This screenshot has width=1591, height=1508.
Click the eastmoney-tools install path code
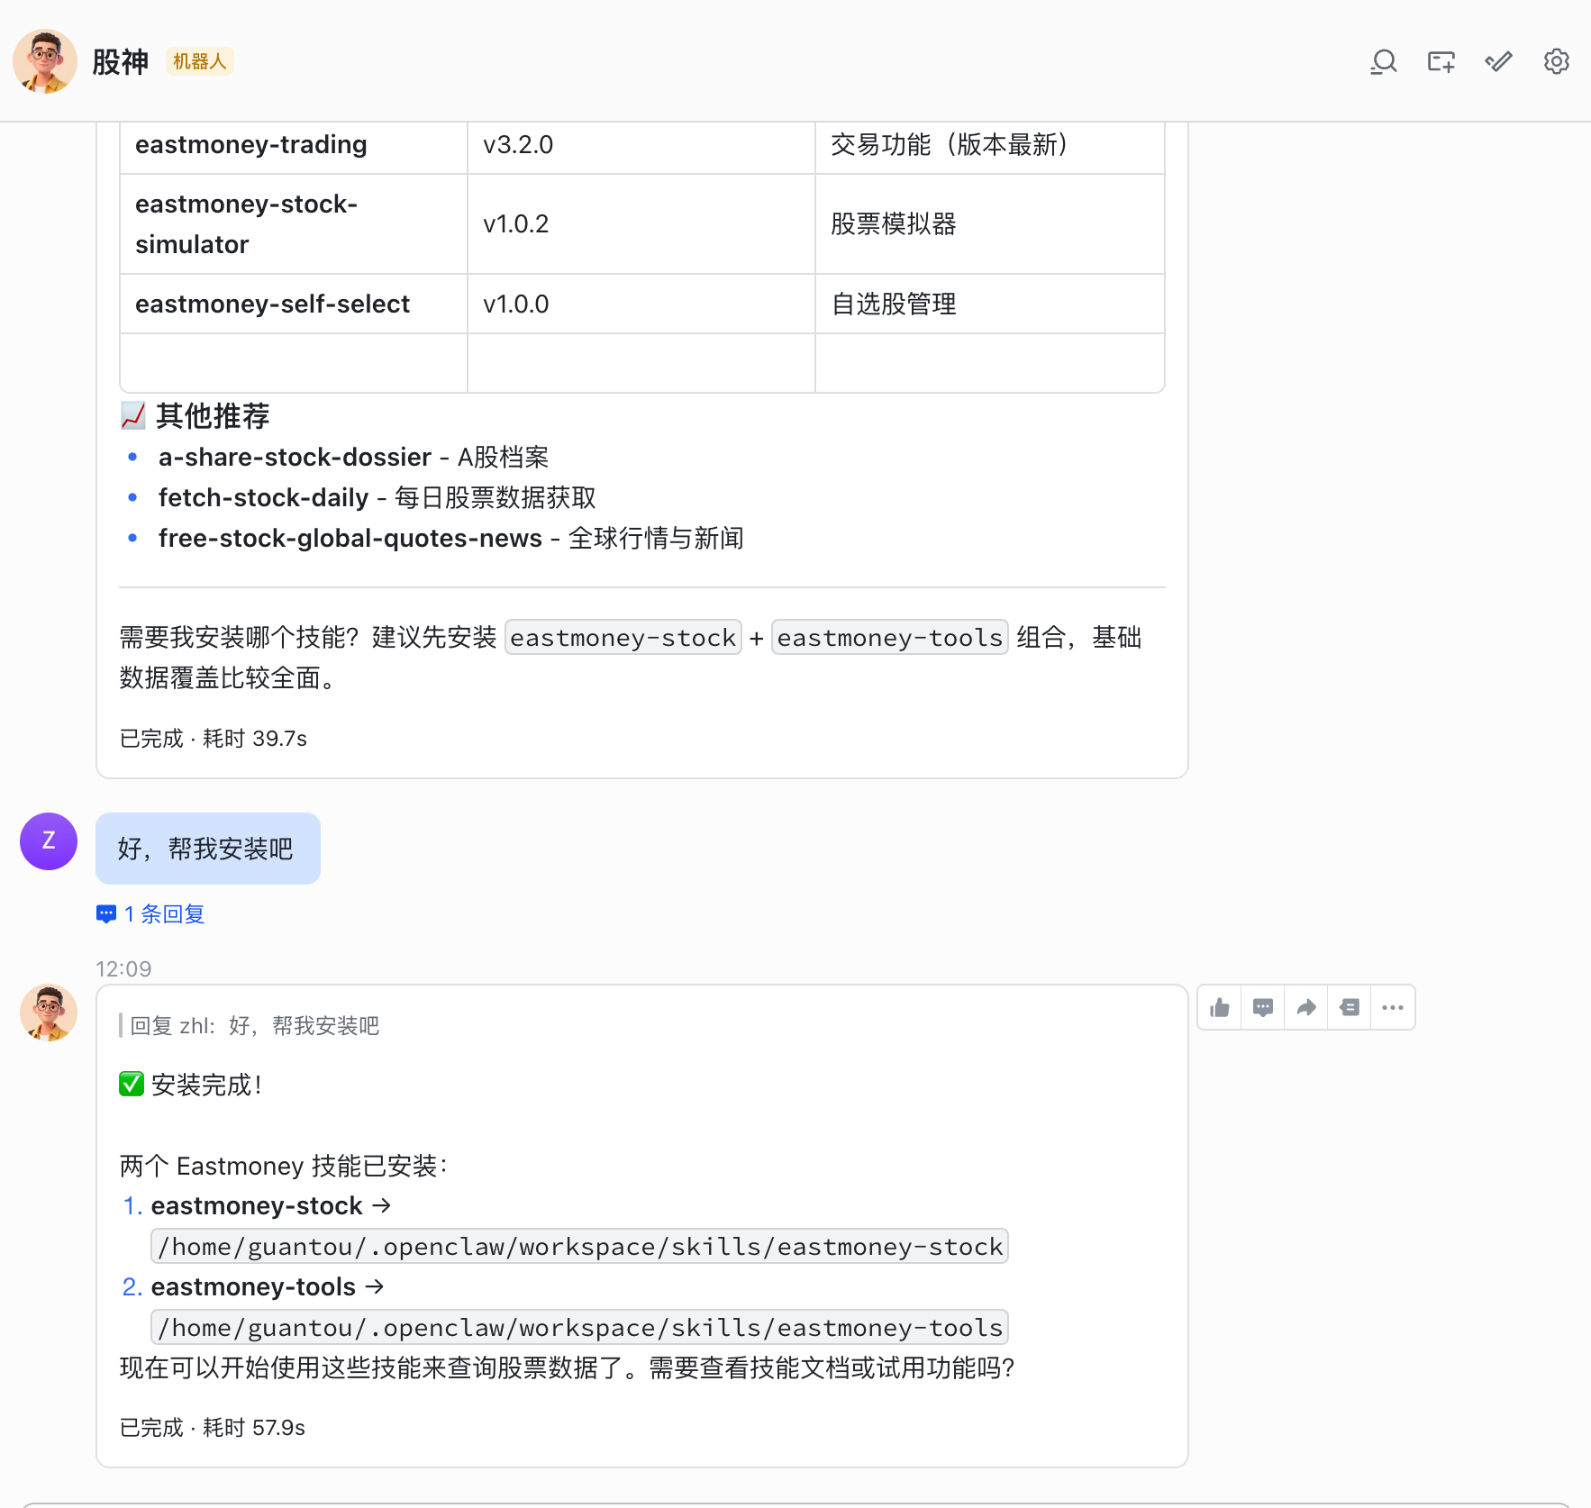tap(579, 1328)
